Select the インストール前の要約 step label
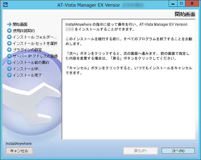The height and width of the screenshot is (160, 201). (31, 63)
